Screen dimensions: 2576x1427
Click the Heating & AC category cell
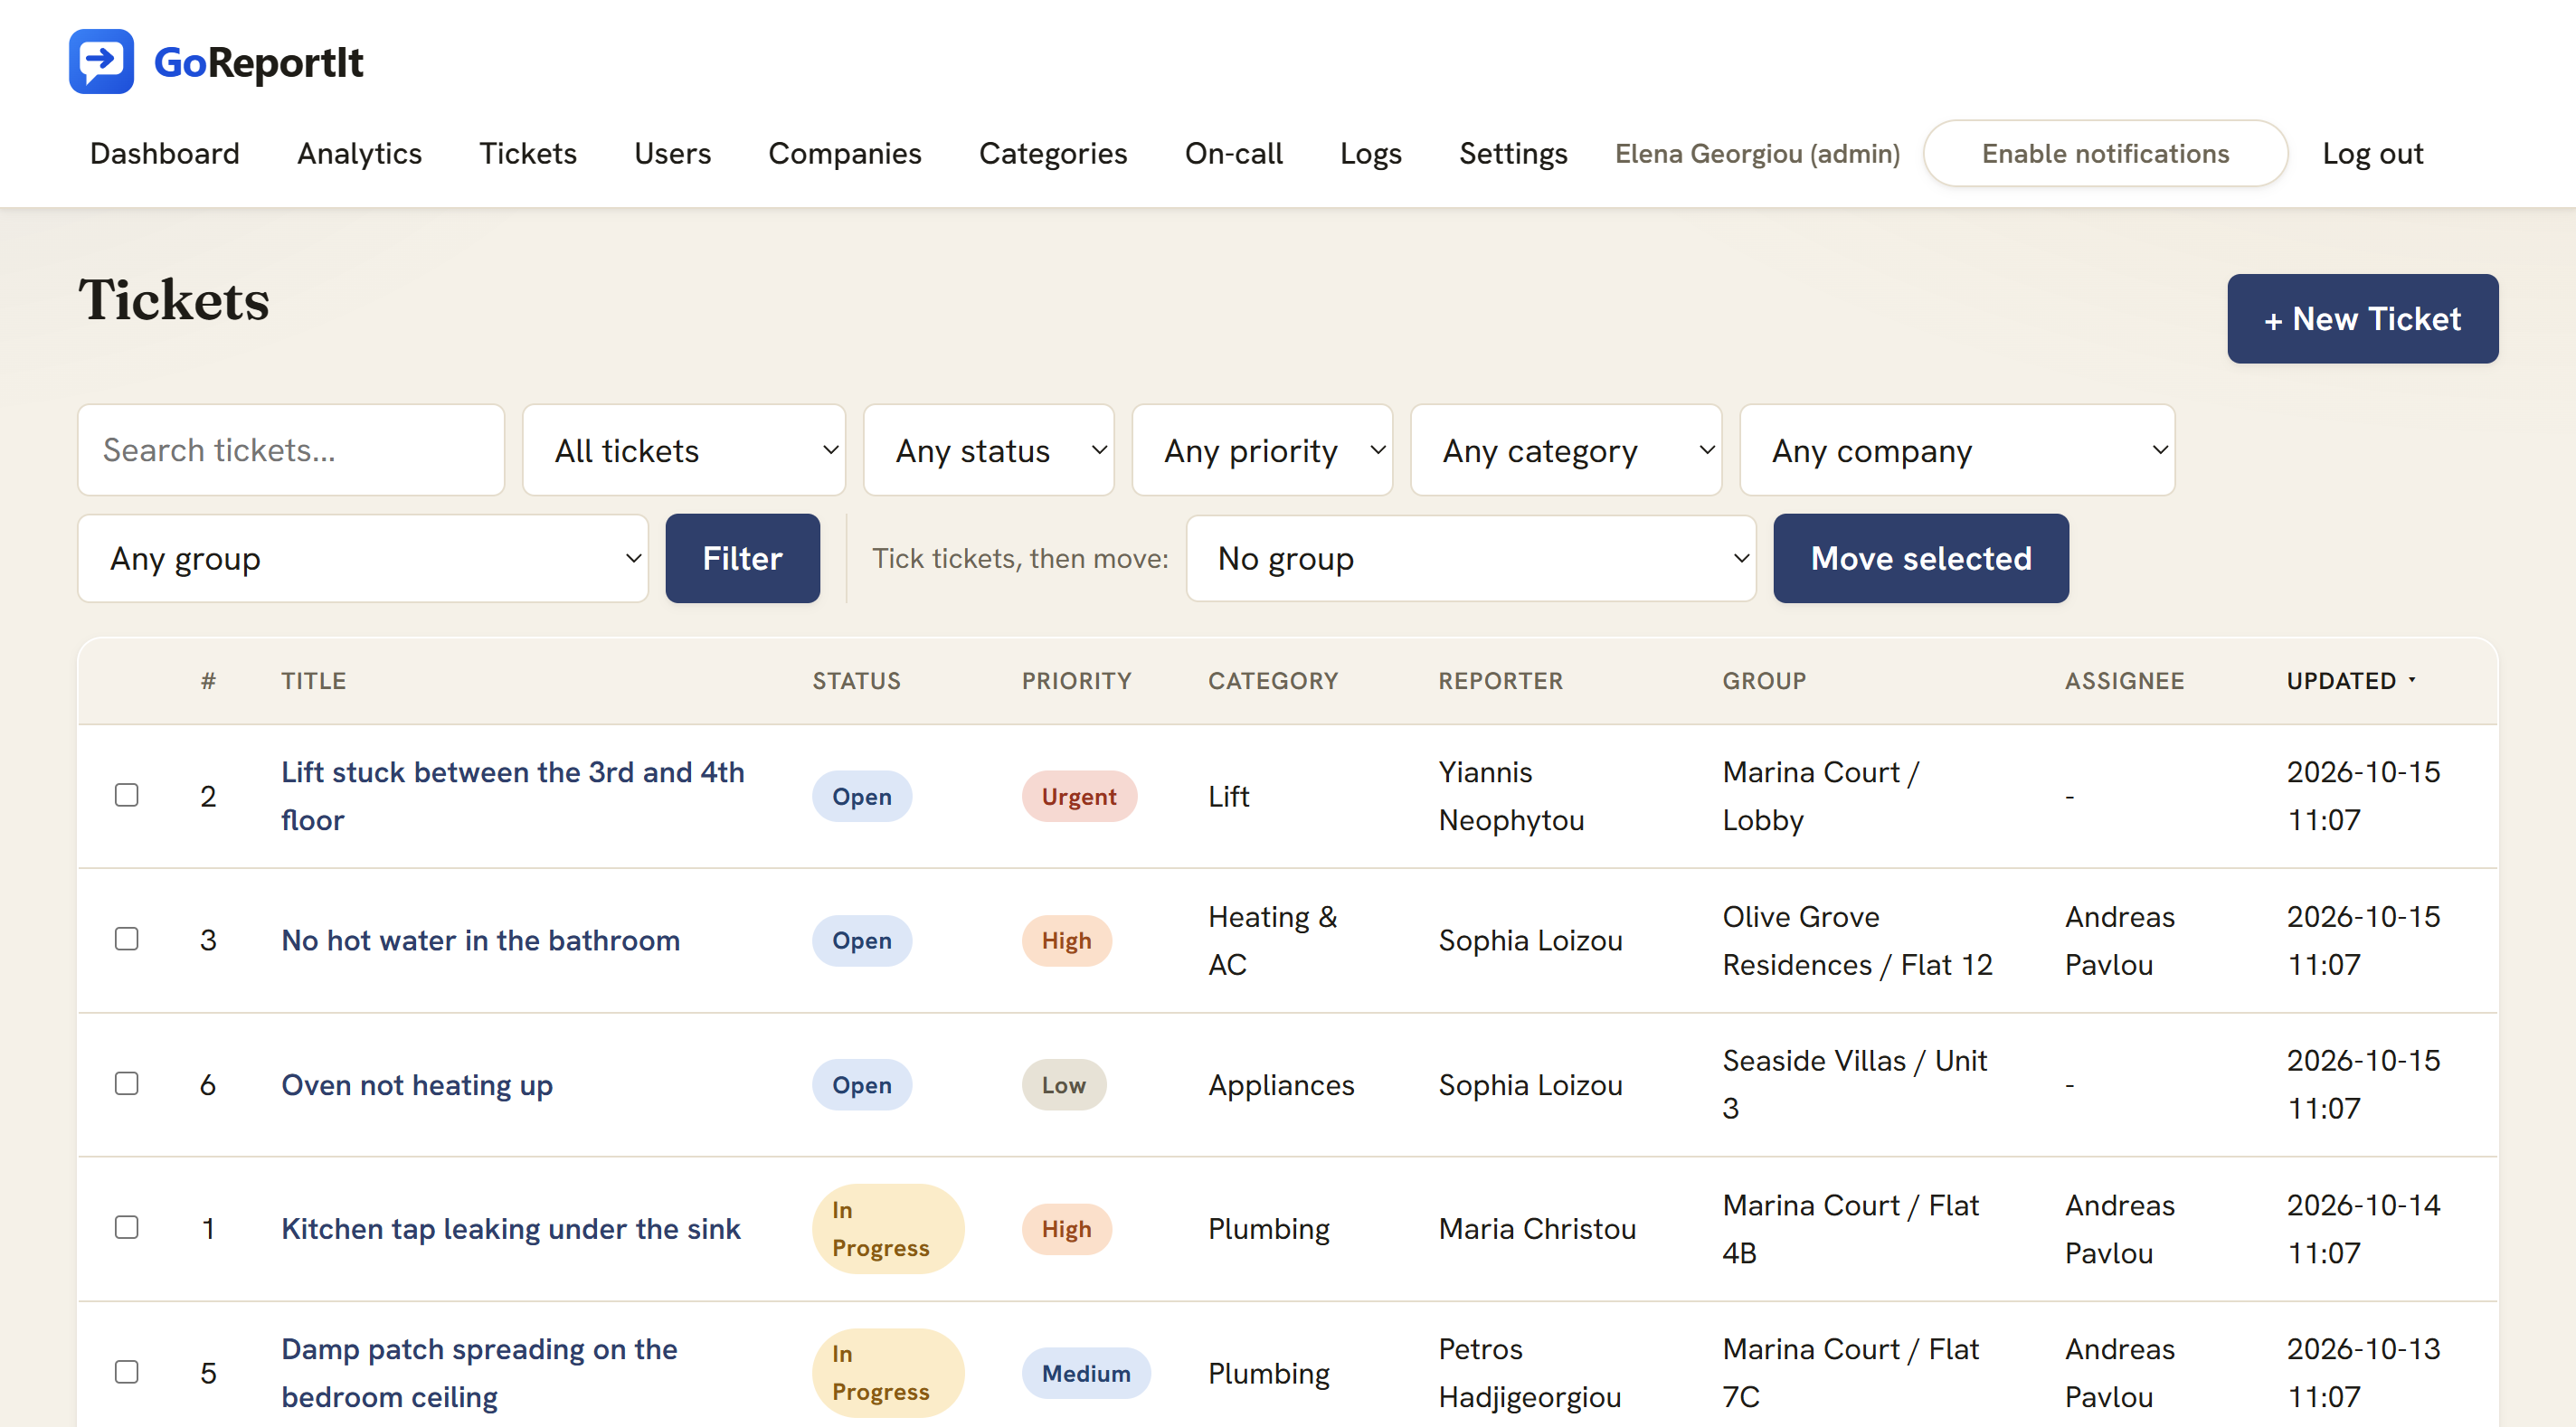[1272, 940]
